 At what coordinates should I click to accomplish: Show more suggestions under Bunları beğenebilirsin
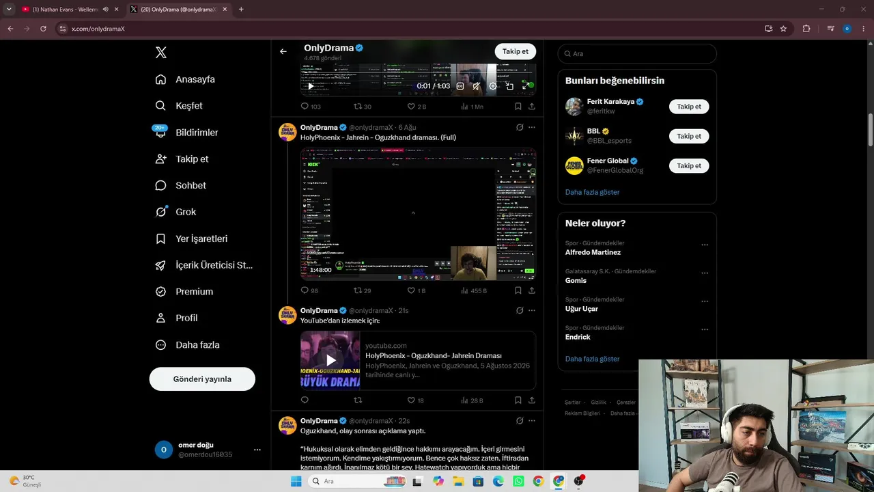(x=592, y=192)
